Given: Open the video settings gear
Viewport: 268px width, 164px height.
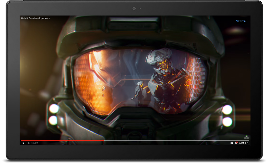Looking at the screenshot, I should pos(236,143).
